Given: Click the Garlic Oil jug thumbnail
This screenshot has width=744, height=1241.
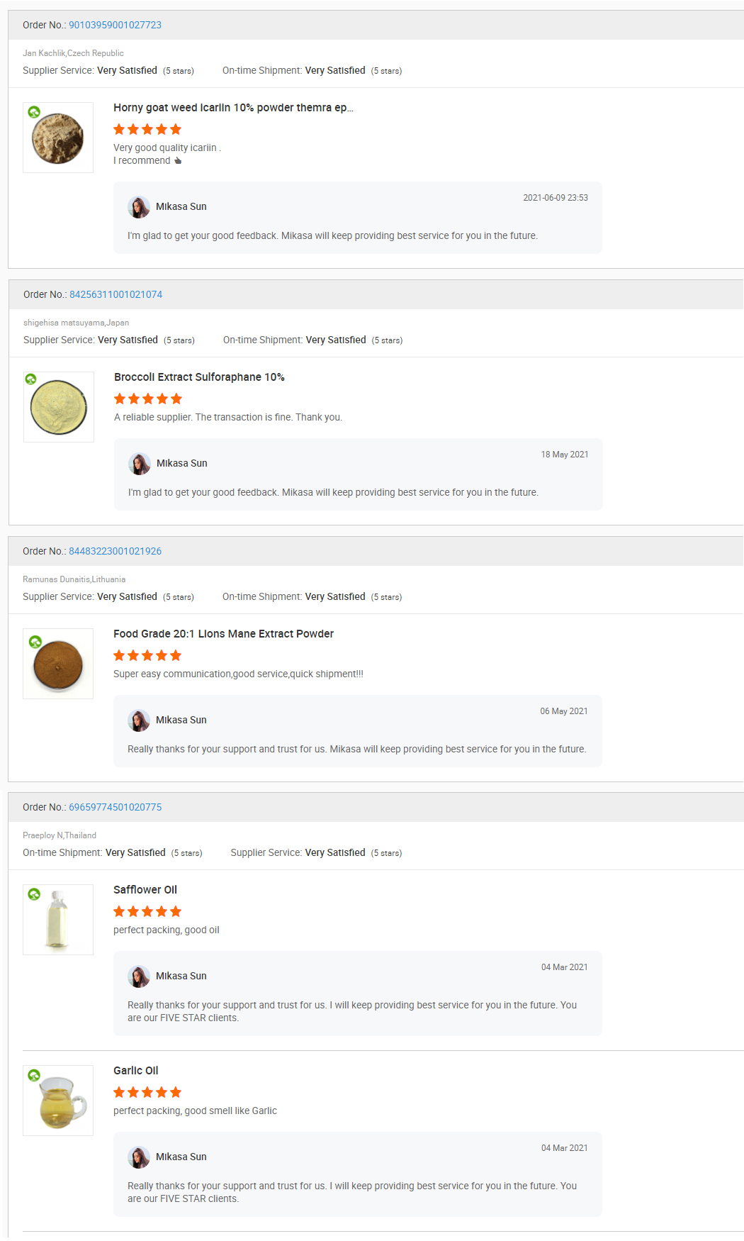Looking at the screenshot, I should 58,1101.
